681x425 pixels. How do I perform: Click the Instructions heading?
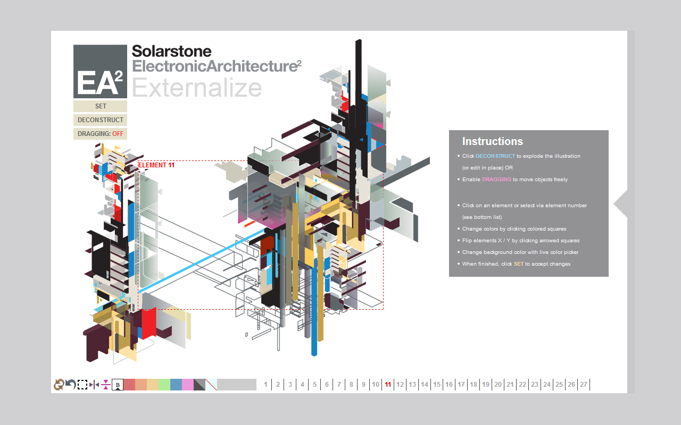coord(493,141)
